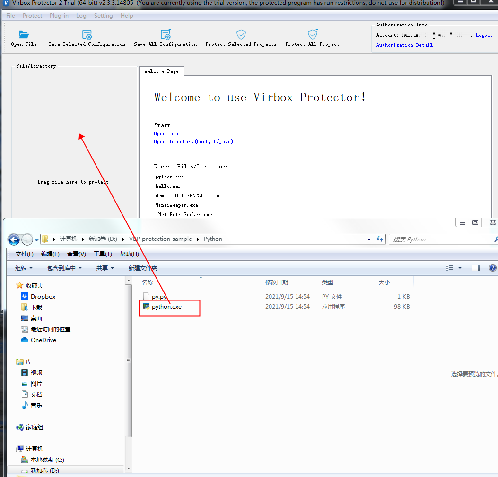Click the Protect Selected Projects shield icon
Image resolution: width=498 pixels, height=477 pixels.
[241, 34]
